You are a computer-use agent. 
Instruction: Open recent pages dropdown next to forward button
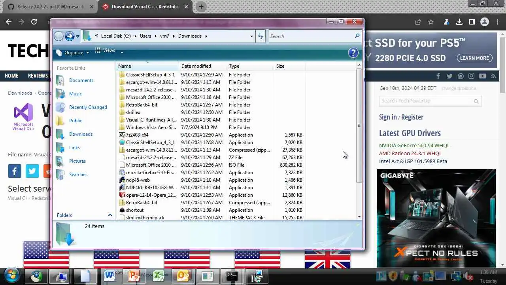pyautogui.click(x=77, y=36)
